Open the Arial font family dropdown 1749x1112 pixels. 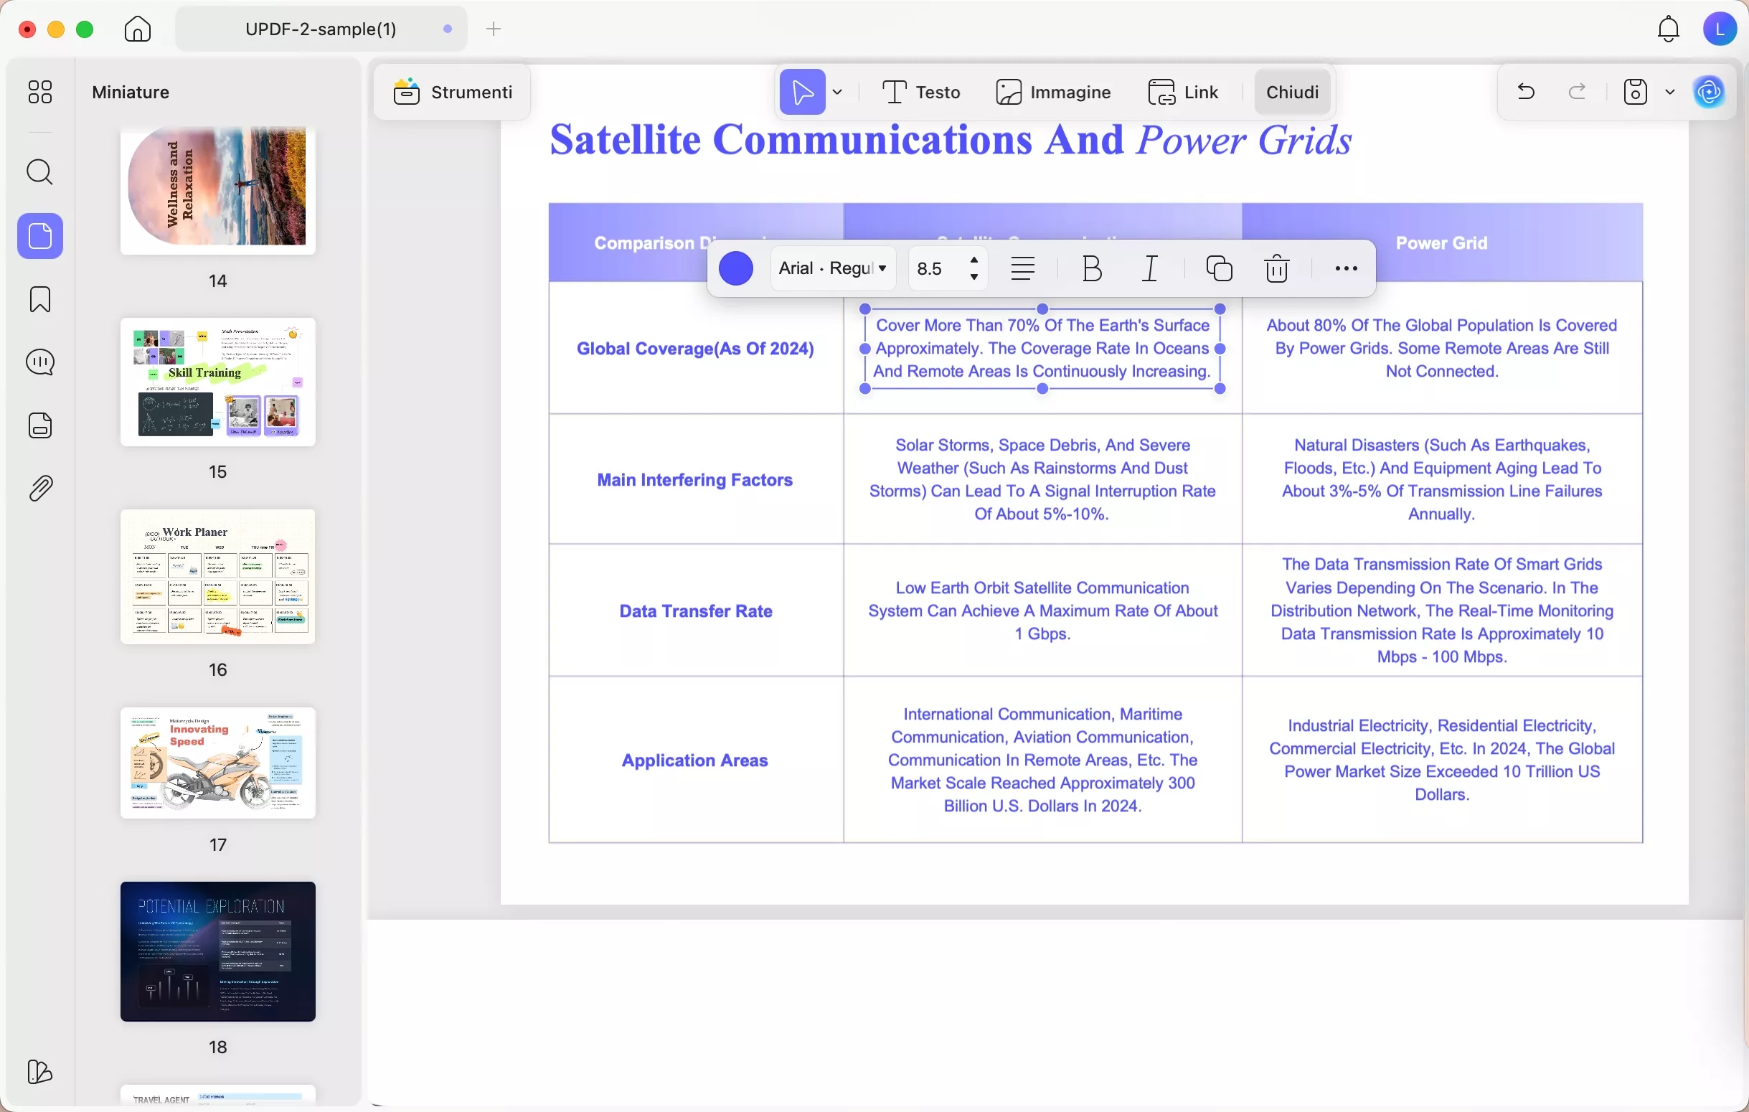(x=832, y=268)
